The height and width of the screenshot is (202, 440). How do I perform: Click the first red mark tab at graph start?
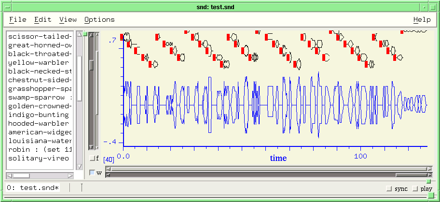122,37
